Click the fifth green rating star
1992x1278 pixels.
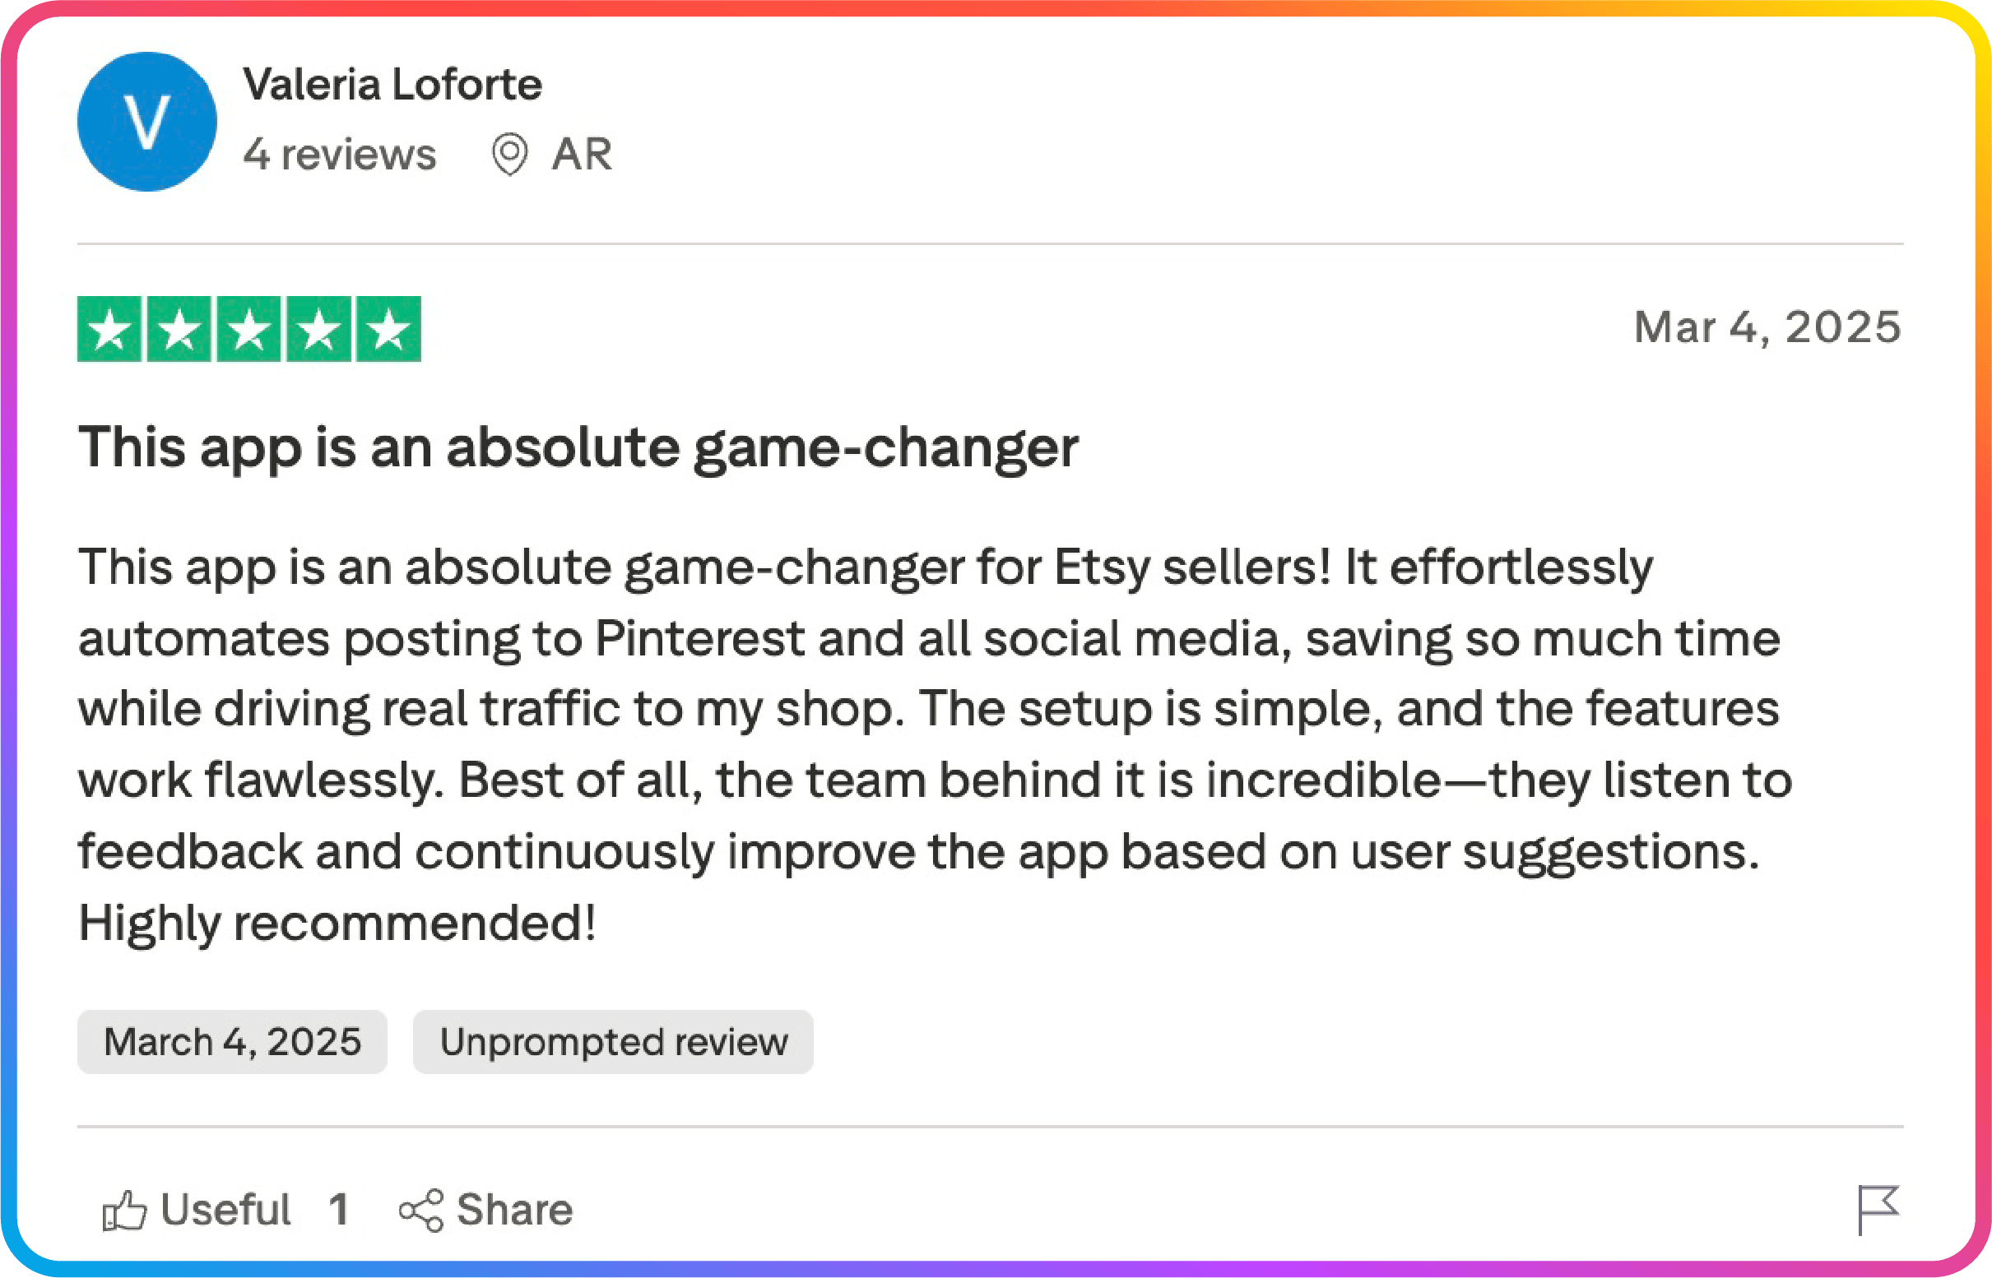tap(388, 330)
